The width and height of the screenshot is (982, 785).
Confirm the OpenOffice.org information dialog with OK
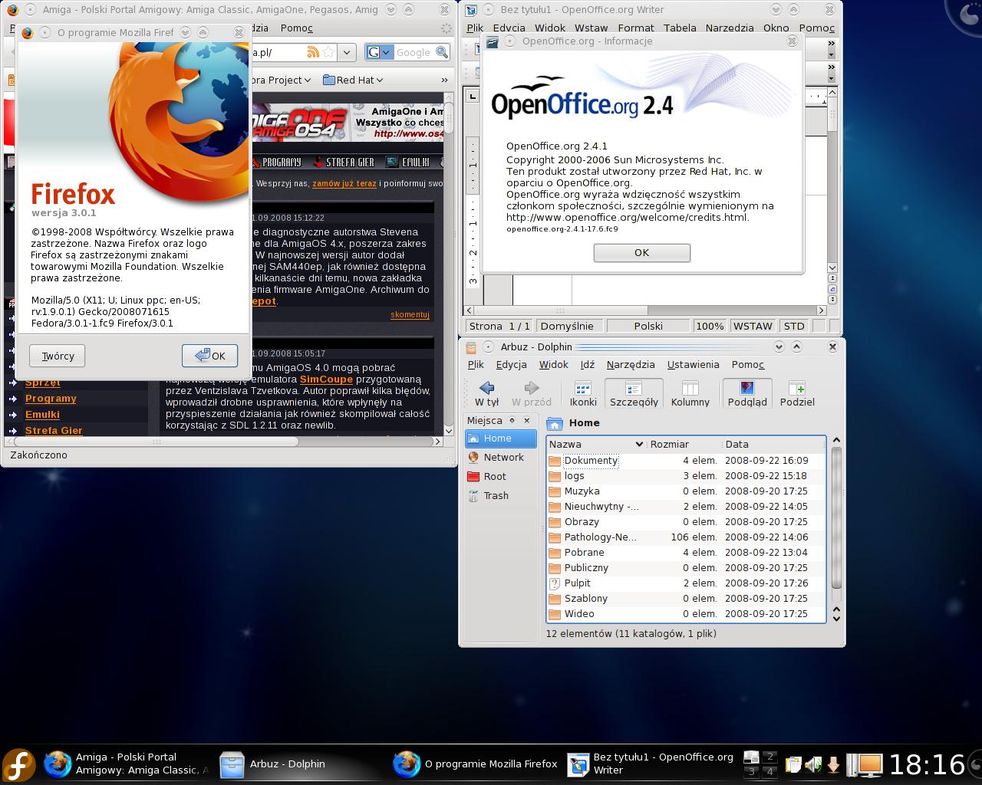(641, 252)
